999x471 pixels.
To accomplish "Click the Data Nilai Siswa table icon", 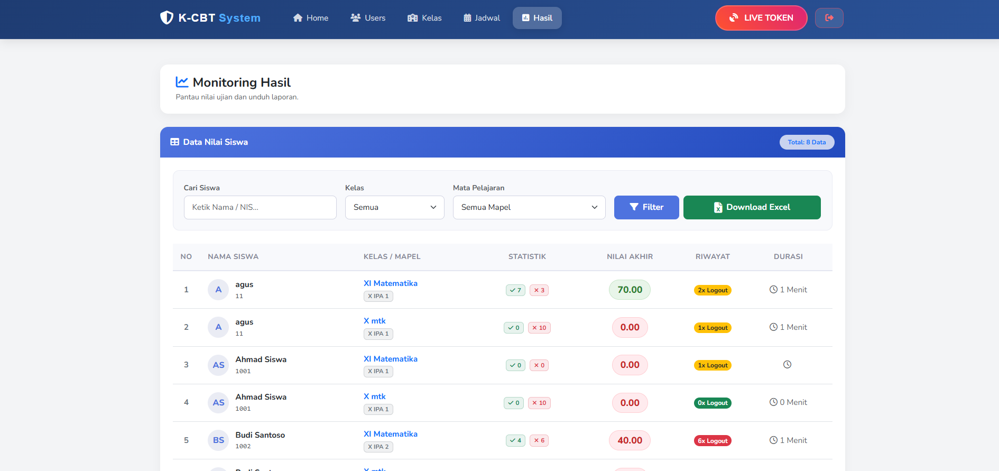I will pos(174,142).
